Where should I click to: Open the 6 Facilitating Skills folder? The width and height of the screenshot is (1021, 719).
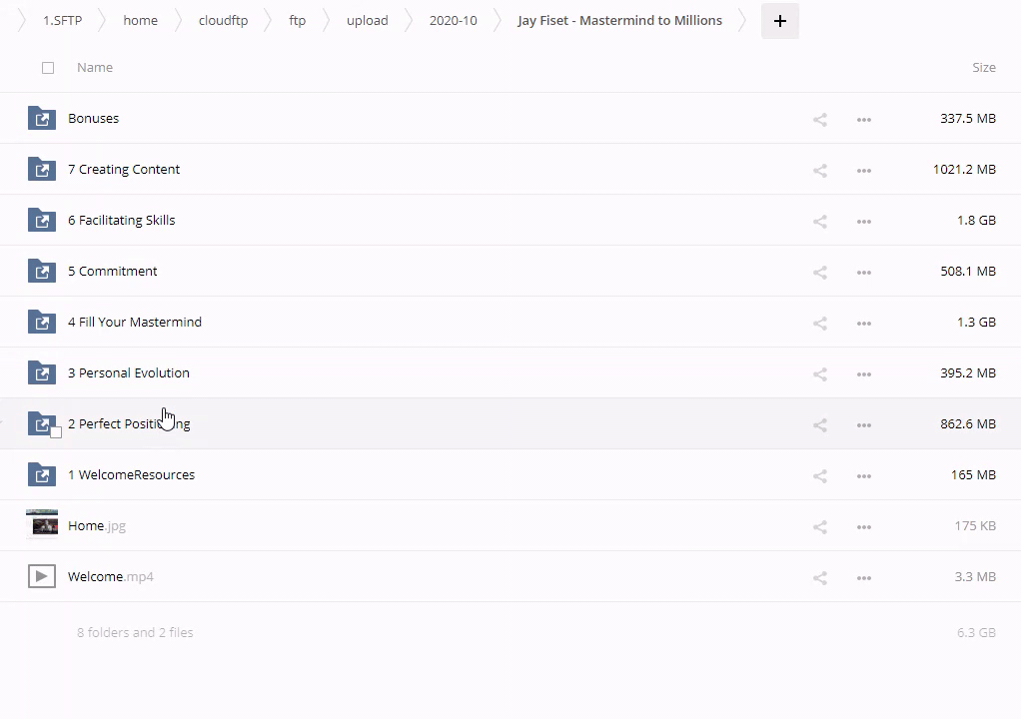click(x=121, y=221)
